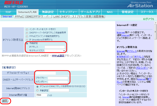Select manual MAC address 手動設定 radio button
157x106 pixels.
pos(37,90)
